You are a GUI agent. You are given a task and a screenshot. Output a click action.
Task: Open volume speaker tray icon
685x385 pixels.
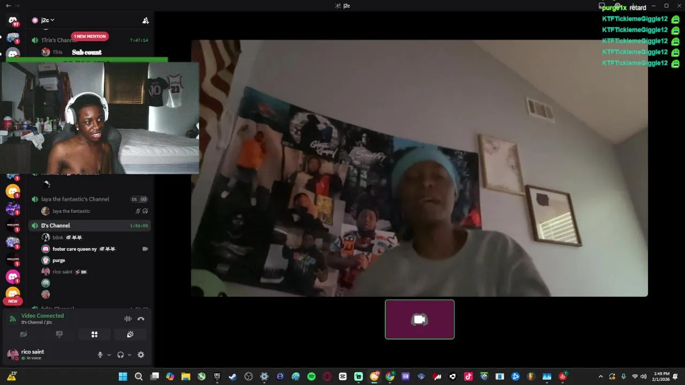(643, 376)
